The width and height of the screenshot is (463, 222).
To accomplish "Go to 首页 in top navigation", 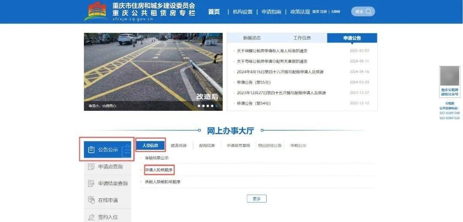I will click(214, 12).
